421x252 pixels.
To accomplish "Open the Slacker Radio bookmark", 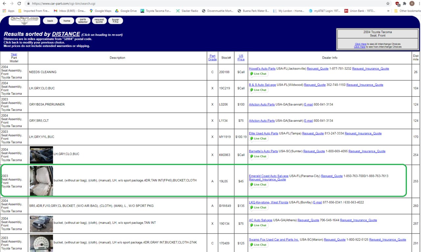I will [x=187, y=11].
